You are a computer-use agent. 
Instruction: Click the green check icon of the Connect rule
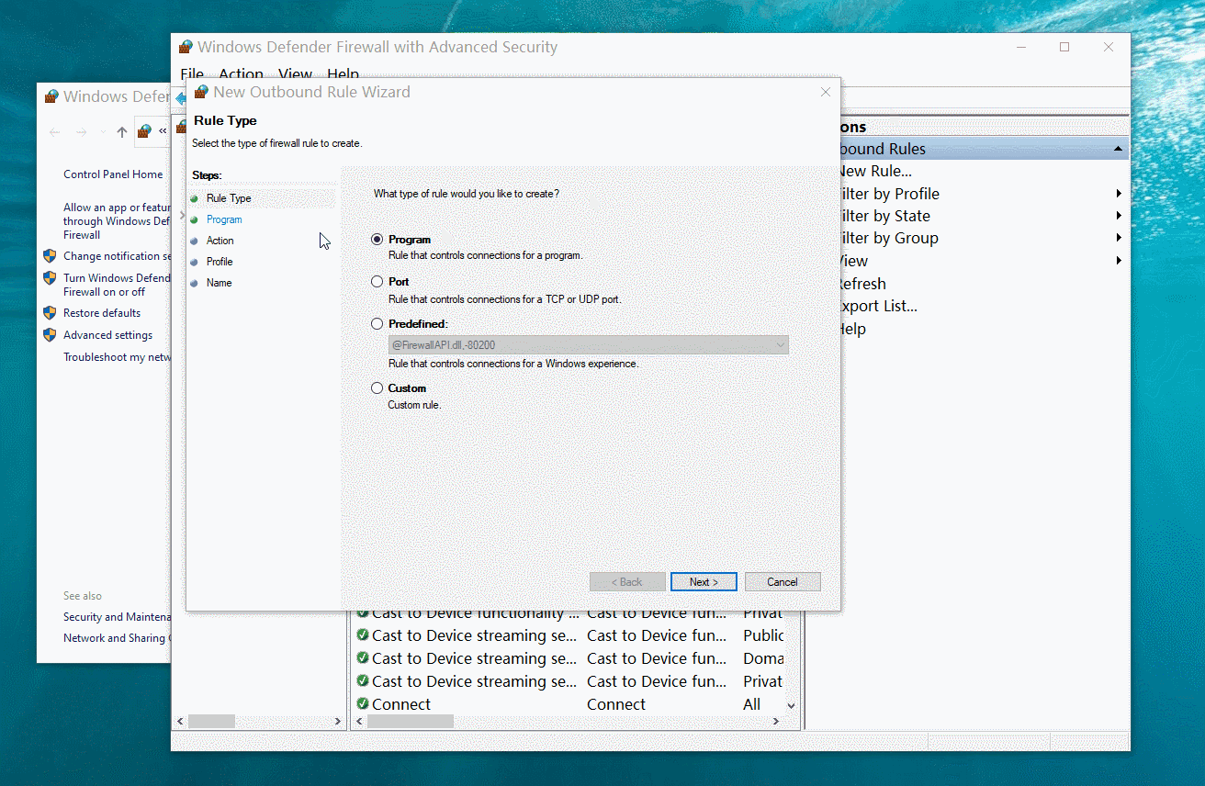tap(363, 704)
